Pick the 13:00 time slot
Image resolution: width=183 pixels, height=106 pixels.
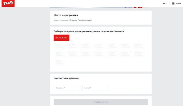[59, 54]
